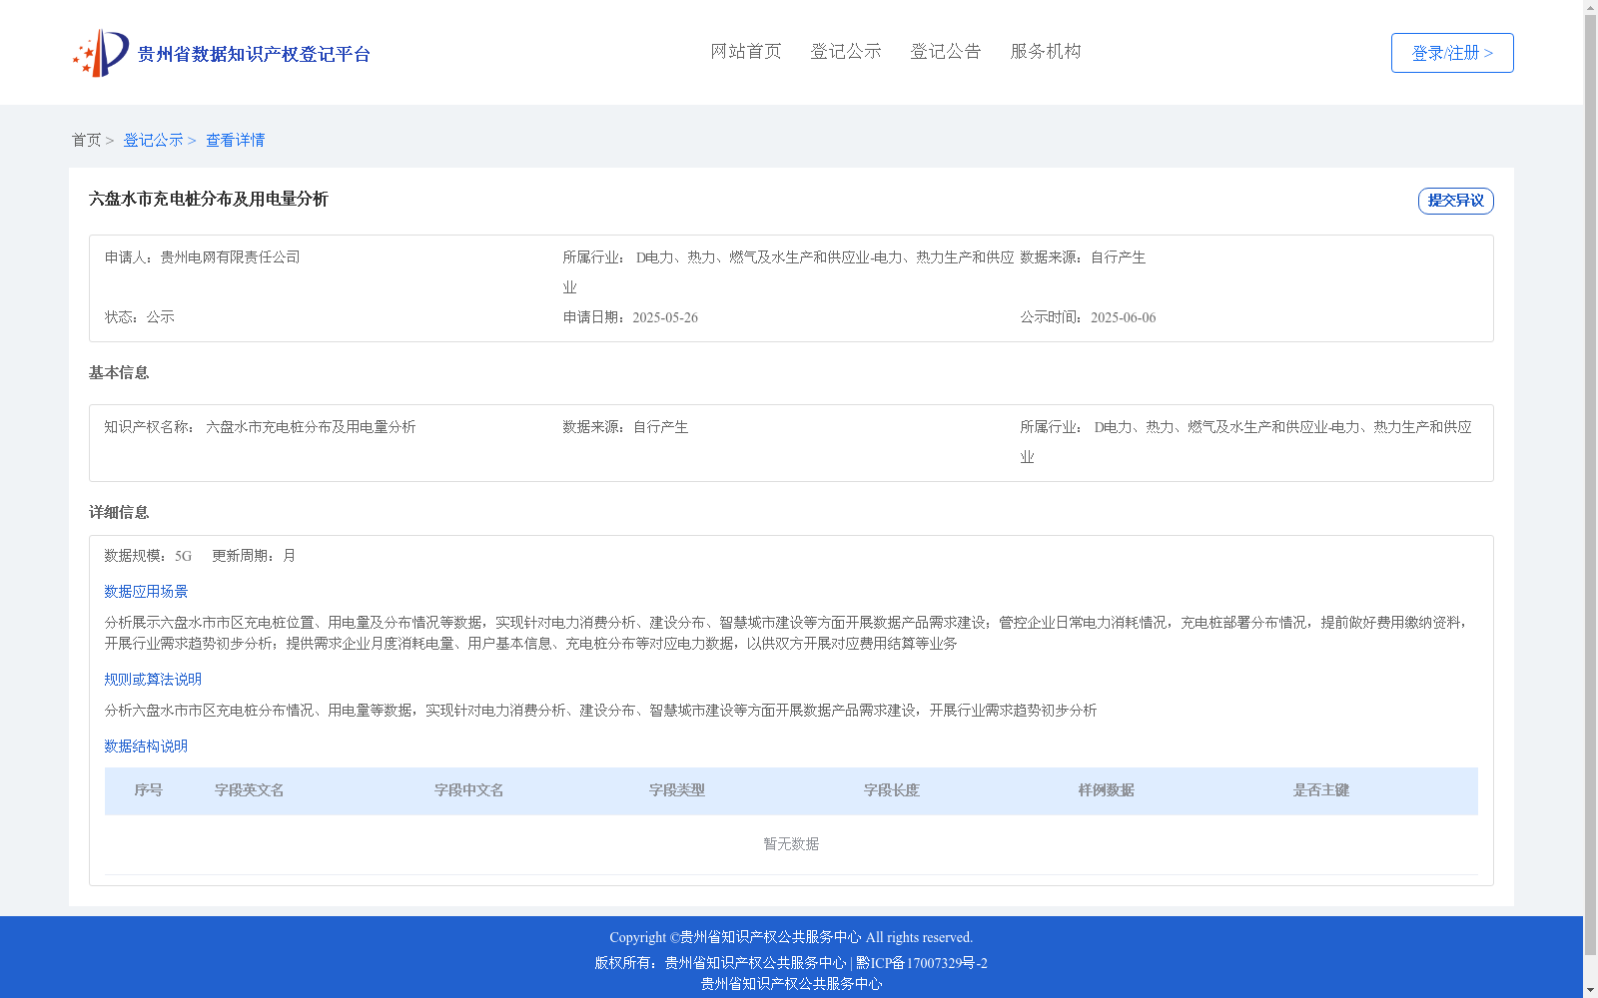The width and height of the screenshot is (1598, 998).
Task: Open the 登记公告 navigation item
Action: click(x=946, y=52)
